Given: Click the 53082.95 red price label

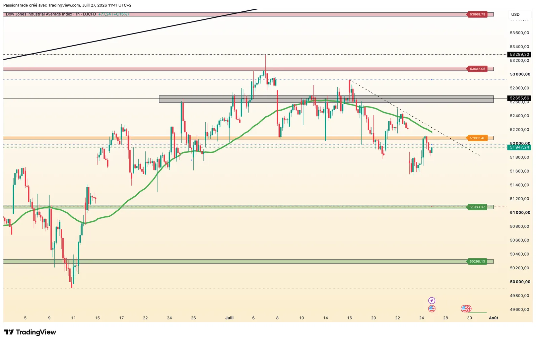Looking at the screenshot, I should (x=477, y=69).
